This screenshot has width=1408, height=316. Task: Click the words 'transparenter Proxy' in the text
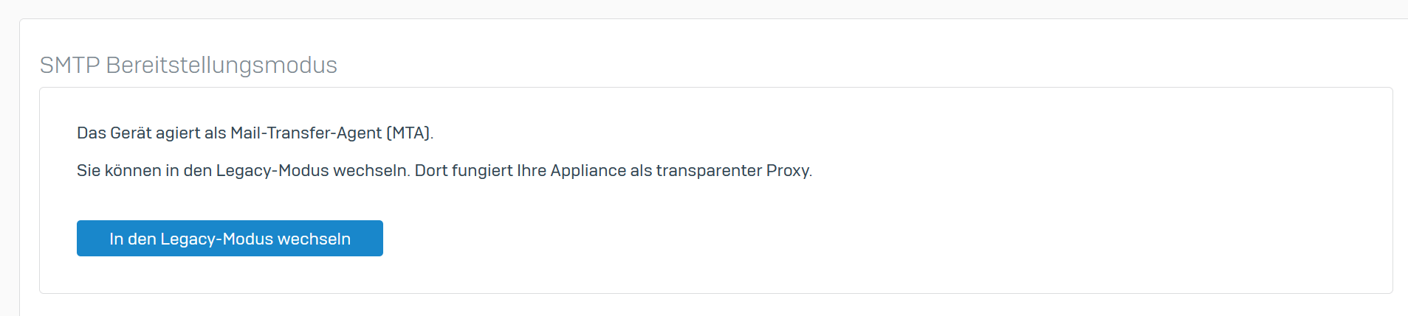(x=732, y=171)
